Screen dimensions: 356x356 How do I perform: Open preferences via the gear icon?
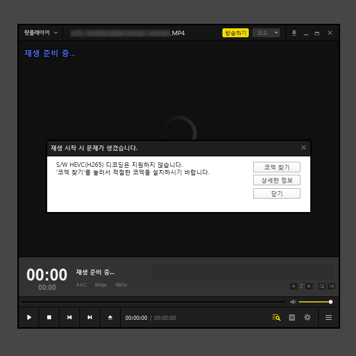(307, 317)
